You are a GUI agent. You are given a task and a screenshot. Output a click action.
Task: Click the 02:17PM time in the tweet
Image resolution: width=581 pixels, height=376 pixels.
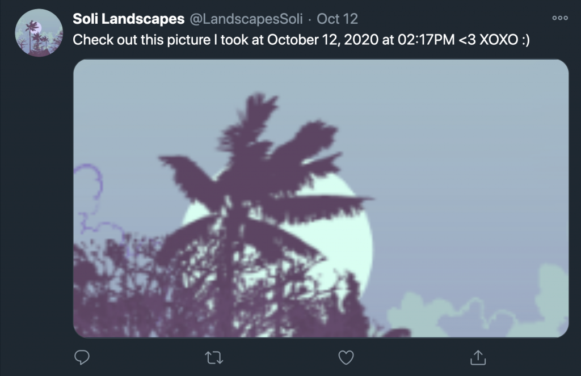(x=426, y=40)
